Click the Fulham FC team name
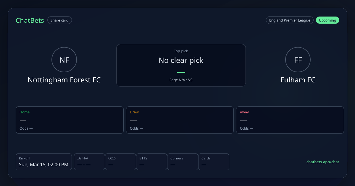This screenshot has height=186, width=355. point(298,80)
